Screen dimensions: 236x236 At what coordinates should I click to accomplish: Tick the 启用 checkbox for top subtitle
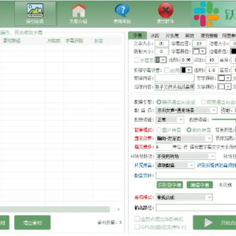[x=167, y=70]
